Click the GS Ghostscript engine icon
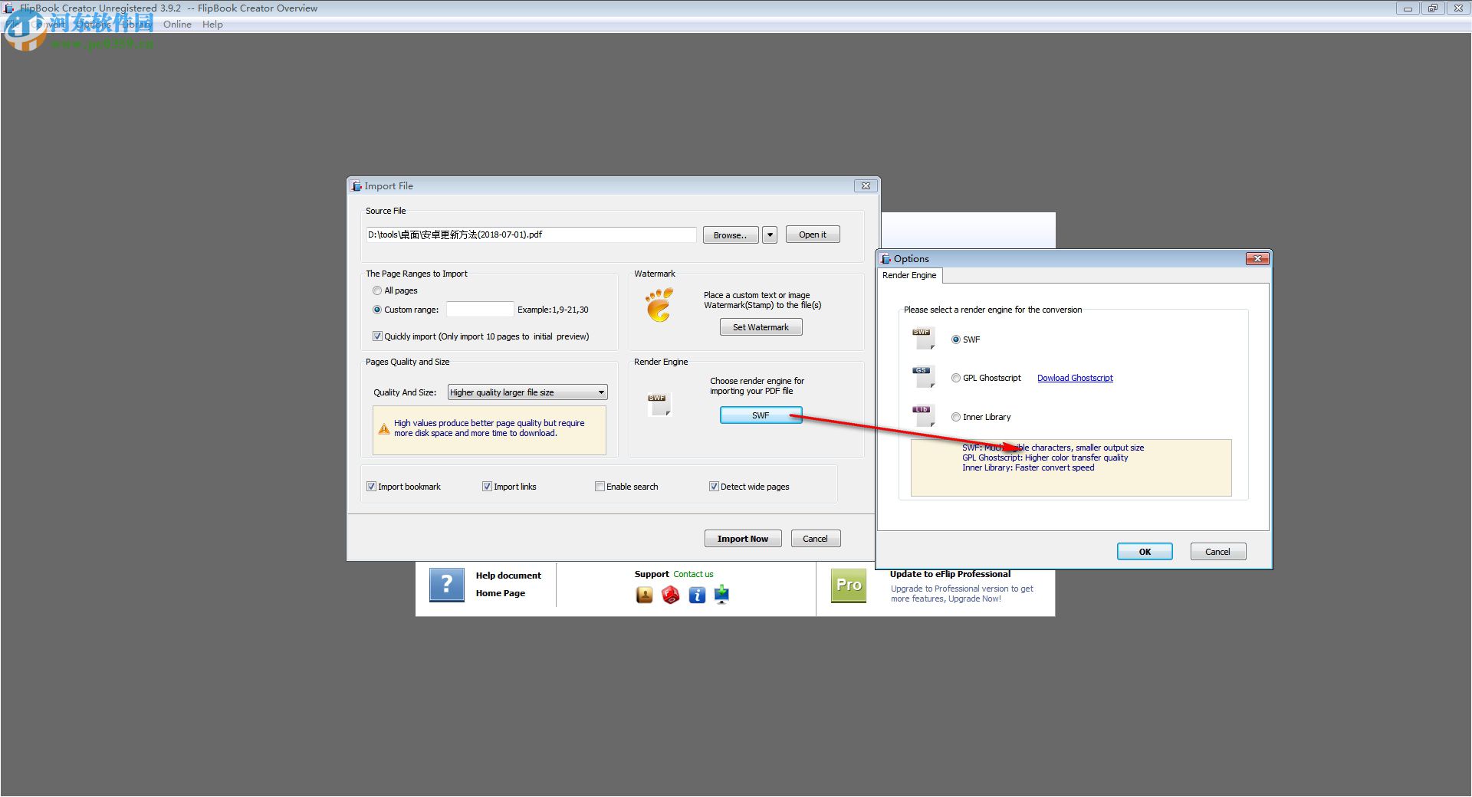Viewport: 1472px width, 797px height. click(924, 376)
